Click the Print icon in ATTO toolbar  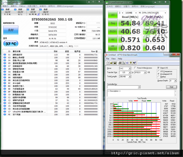[x=120, y=63]
